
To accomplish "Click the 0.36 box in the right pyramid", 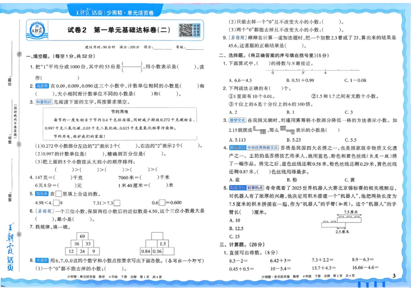I will coord(157,251).
